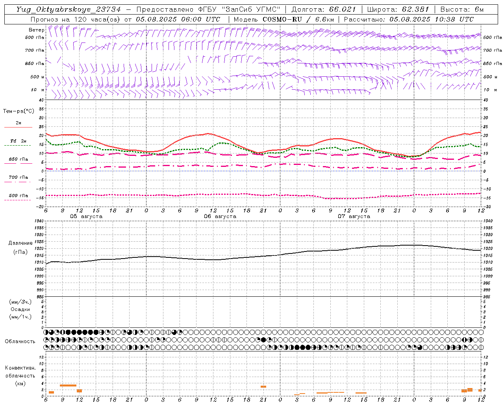
Task: Select the 'Тем-ра(°C)' temperature panel label
Action: tap(19, 111)
